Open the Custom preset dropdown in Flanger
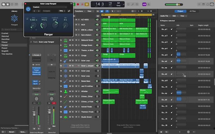 tap(50, 7)
